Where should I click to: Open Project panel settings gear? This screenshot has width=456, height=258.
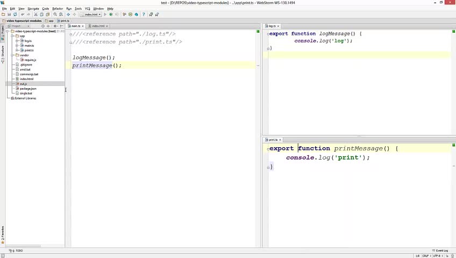[x=55, y=26]
